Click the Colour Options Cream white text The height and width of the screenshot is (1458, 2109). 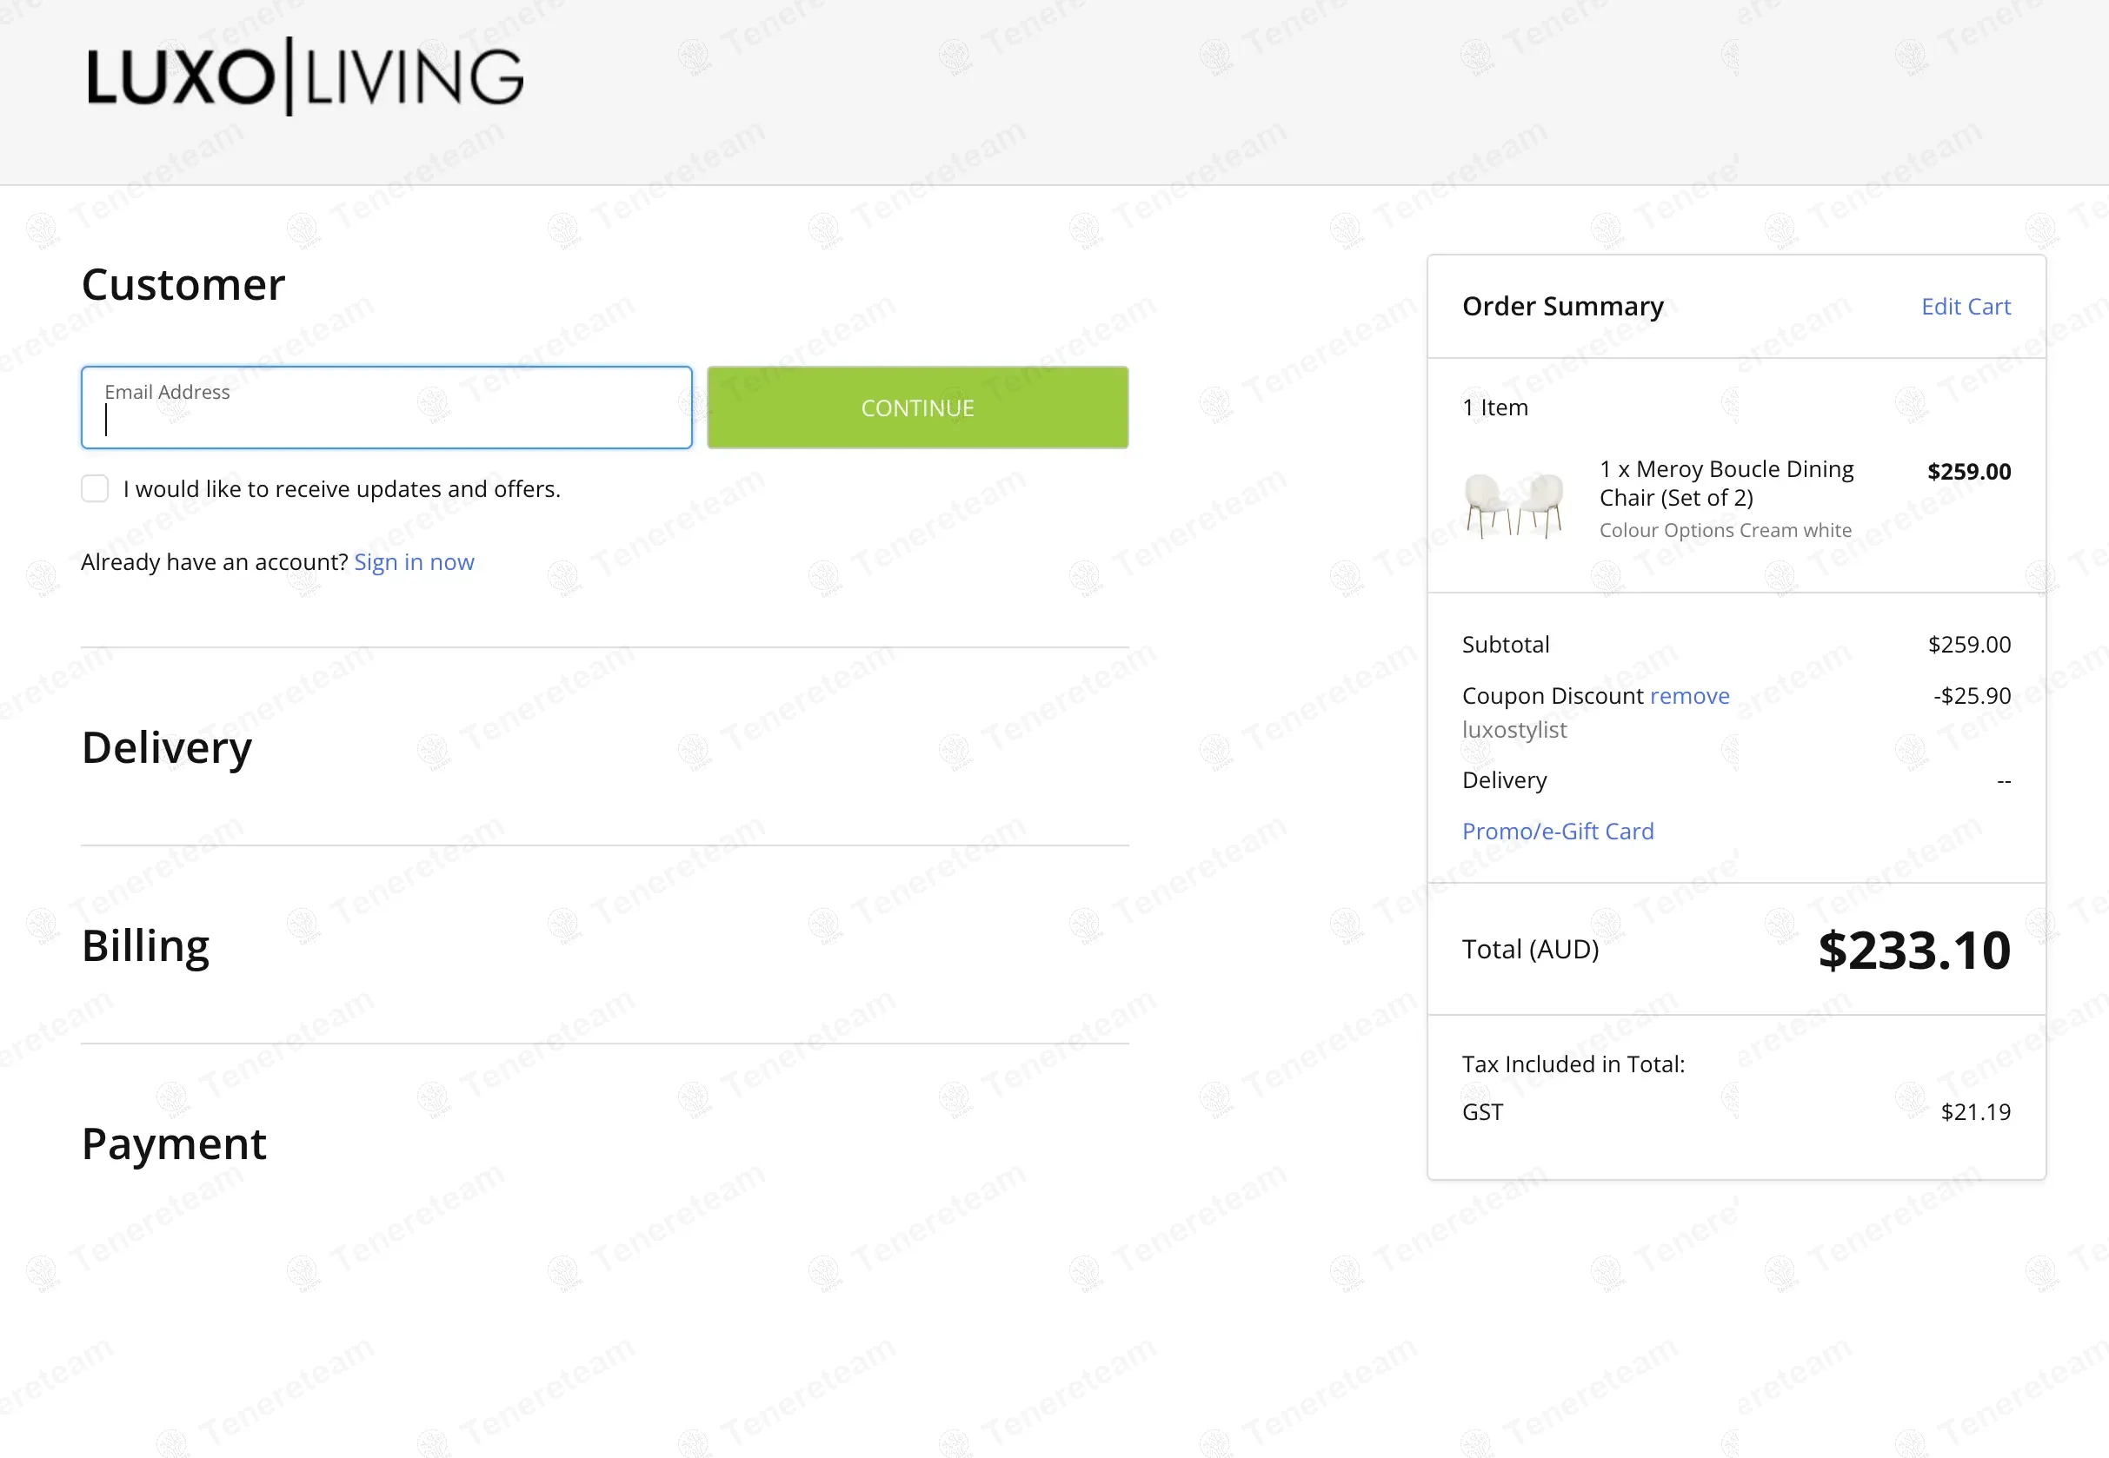click(x=1726, y=531)
